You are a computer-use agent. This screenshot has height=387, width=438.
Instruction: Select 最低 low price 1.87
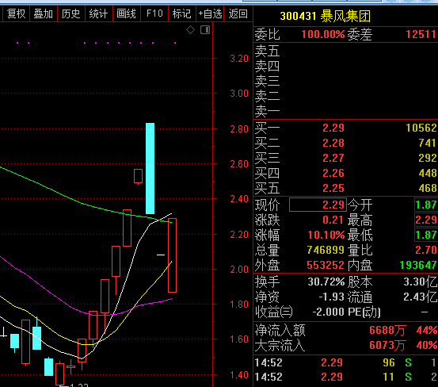pyautogui.click(x=425, y=235)
